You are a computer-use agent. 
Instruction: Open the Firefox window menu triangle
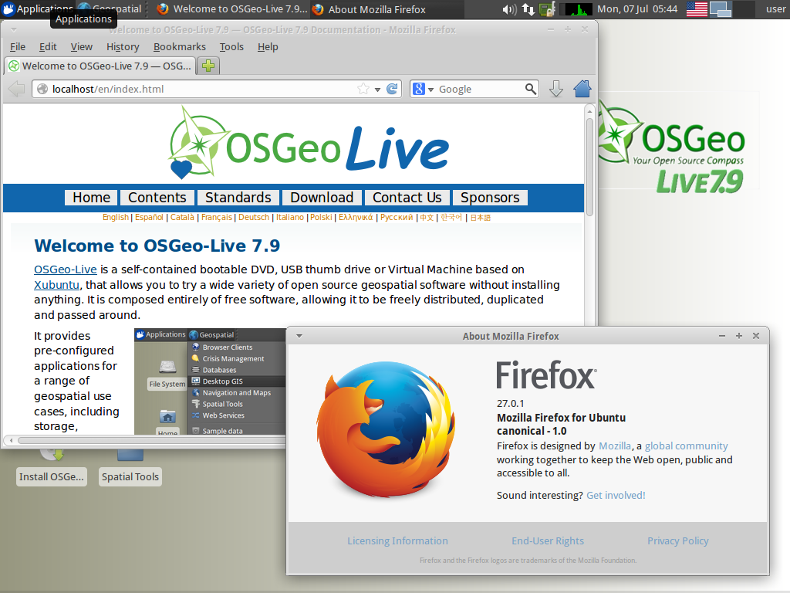14,30
